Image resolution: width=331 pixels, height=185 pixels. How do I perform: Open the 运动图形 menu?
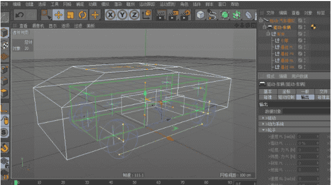[168, 4]
